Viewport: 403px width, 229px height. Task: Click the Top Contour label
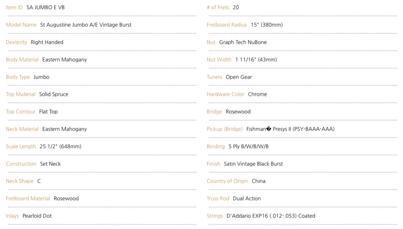(21, 112)
